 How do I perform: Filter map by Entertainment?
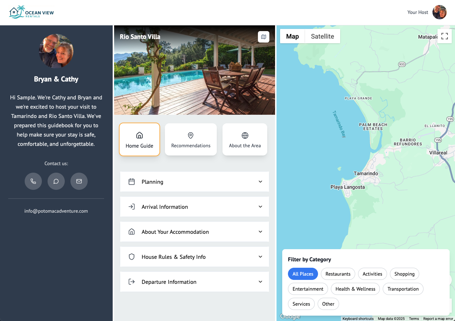pyautogui.click(x=308, y=289)
